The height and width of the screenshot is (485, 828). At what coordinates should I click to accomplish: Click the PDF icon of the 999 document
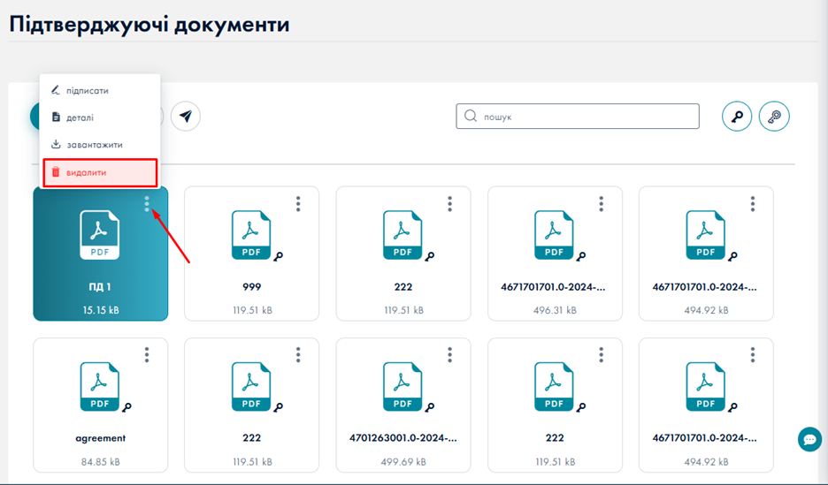[250, 235]
